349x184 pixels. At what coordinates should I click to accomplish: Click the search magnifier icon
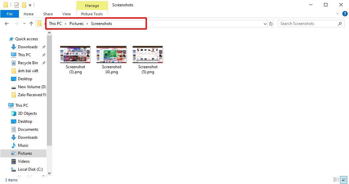(x=340, y=24)
